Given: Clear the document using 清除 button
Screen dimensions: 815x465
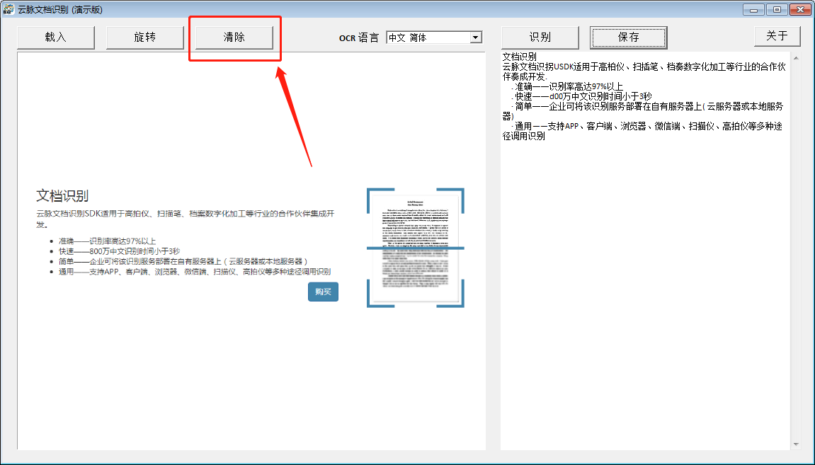Looking at the screenshot, I should (234, 38).
